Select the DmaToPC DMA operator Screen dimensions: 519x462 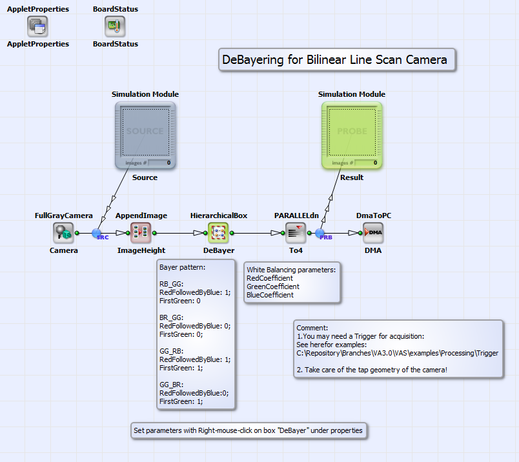tap(373, 232)
